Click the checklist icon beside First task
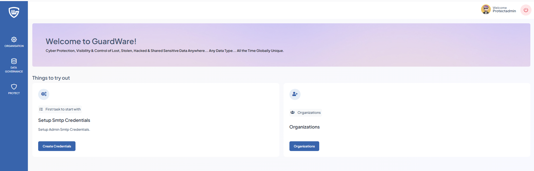 [41, 109]
